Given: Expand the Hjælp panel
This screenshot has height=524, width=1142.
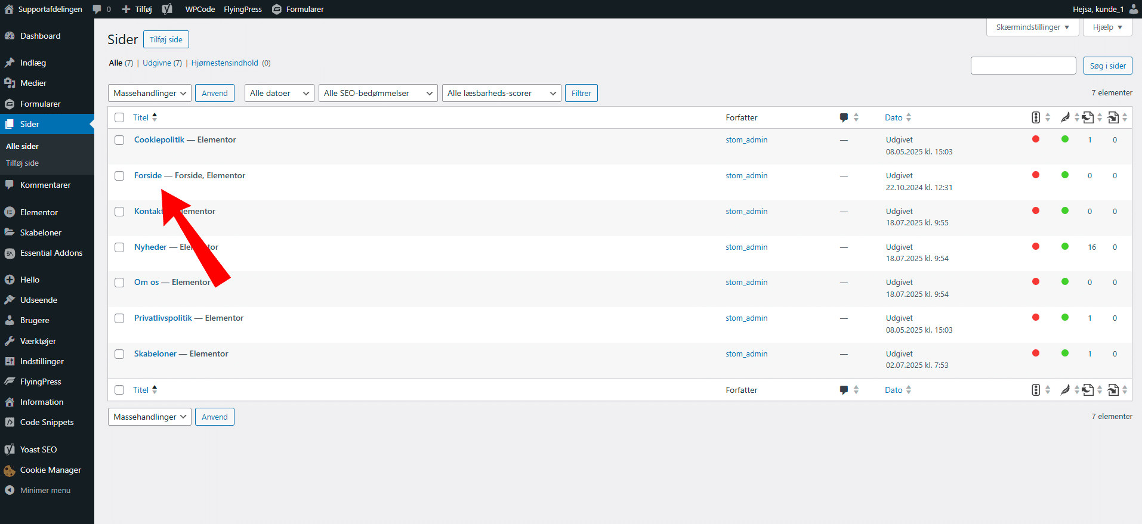Looking at the screenshot, I should point(1108,27).
